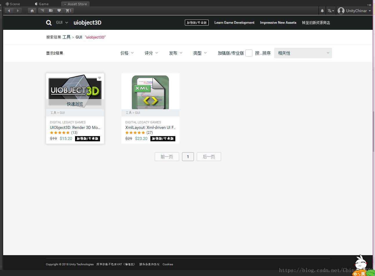Open the Asset Store home icon
Screen dimensions: 375x276
coord(32,11)
